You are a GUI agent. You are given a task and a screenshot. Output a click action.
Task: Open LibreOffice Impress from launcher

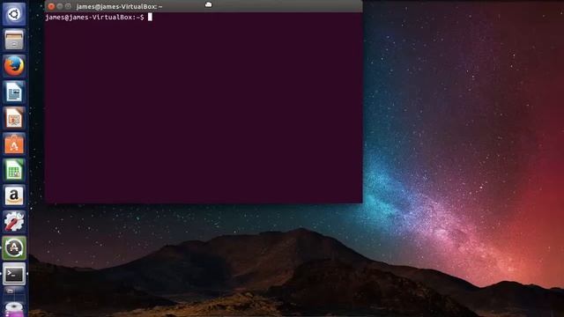(14, 118)
